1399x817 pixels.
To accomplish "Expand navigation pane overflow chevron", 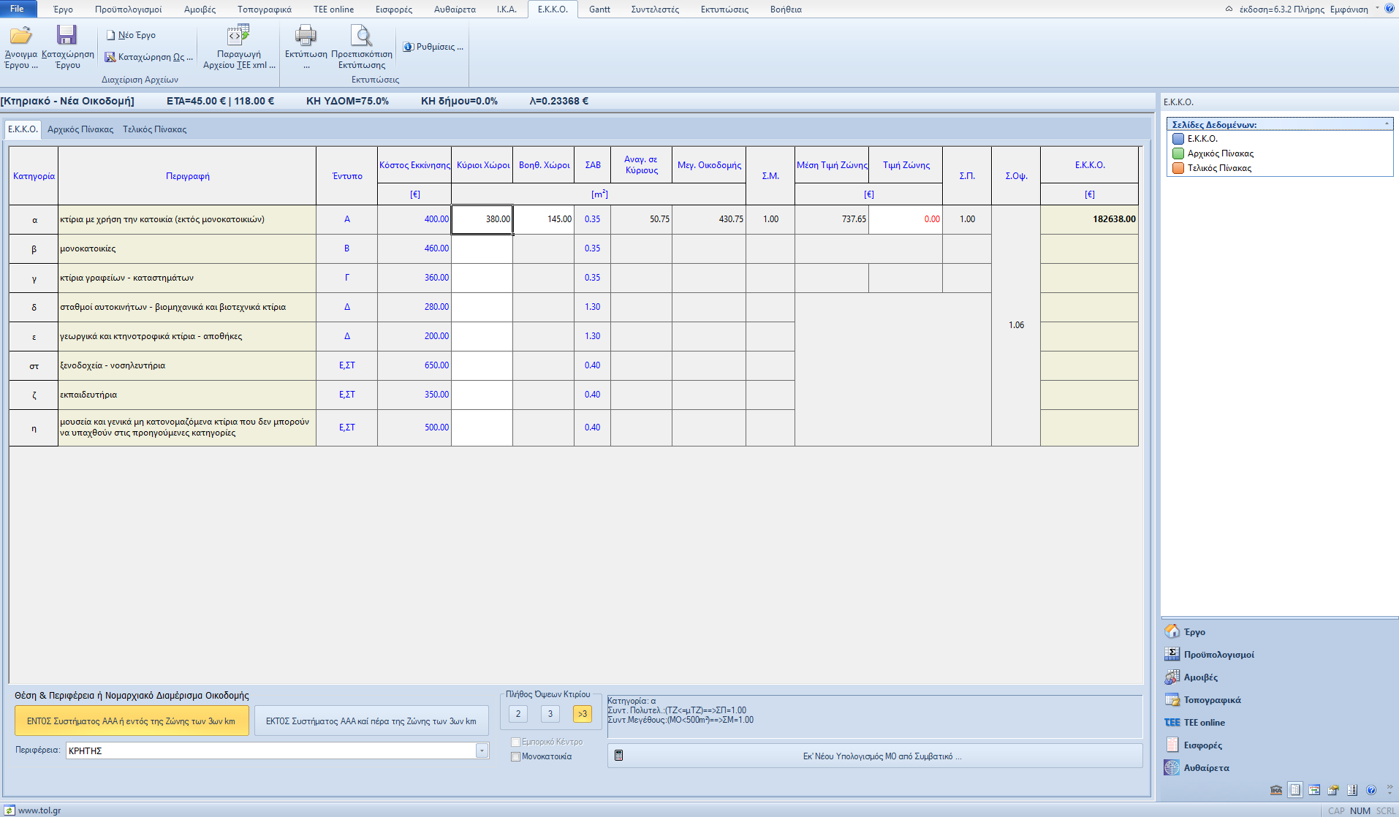I will click(1389, 790).
